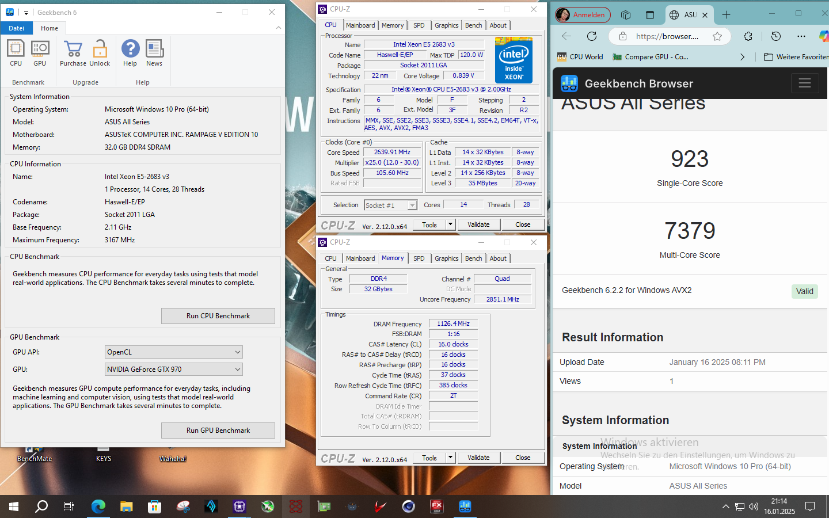Click the Geekbench Browser logo icon
Viewport: 829px width, 518px height.
tap(569, 83)
